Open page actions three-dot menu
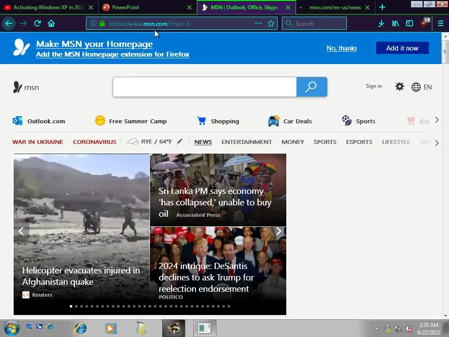The height and width of the screenshot is (337, 449). click(x=259, y=24)
